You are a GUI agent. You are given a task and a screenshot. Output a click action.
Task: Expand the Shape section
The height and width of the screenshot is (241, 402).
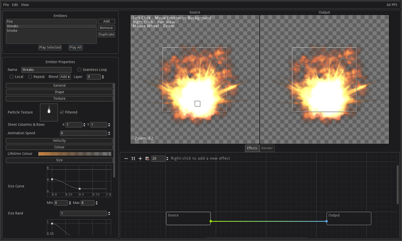point(59,92)
